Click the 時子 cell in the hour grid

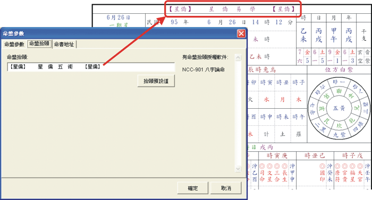(299, 82)
